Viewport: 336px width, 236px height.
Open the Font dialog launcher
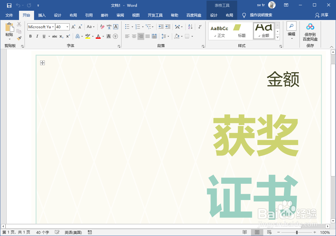coord(119,46)
